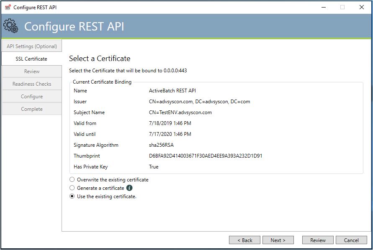
Task: Select Use the existing certificate option
Action: (x=72, y=196)
